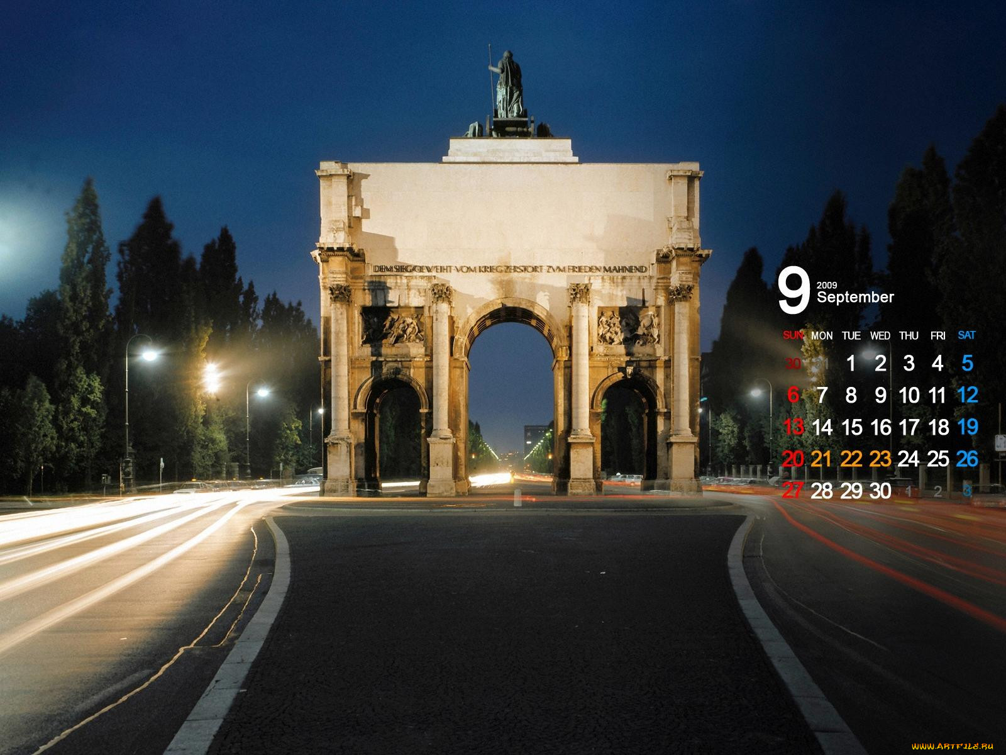Click date 4 in the calendar

(x=938, y=363)
